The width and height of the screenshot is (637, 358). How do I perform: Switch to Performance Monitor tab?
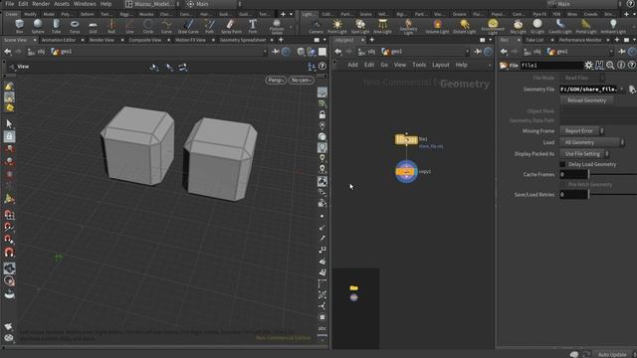pyautogui.click(x=580, y=40)
